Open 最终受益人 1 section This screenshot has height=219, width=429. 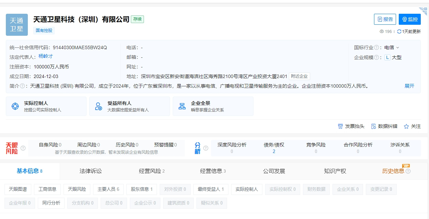211,189
